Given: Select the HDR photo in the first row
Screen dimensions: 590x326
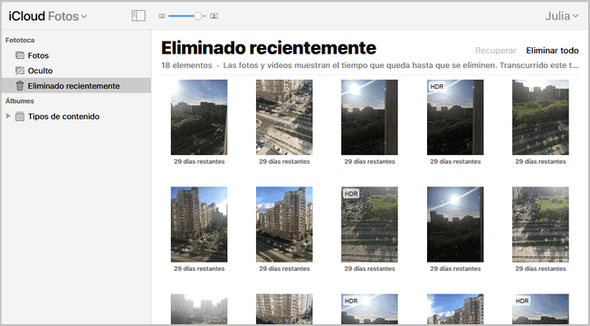Looking at the screenshot, I should [455, 117].
